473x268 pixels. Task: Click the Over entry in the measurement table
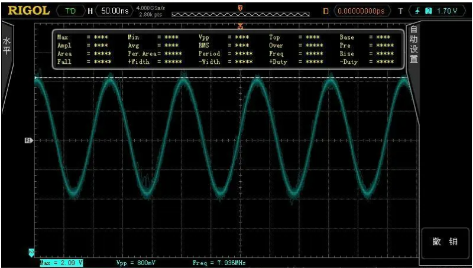296,45
